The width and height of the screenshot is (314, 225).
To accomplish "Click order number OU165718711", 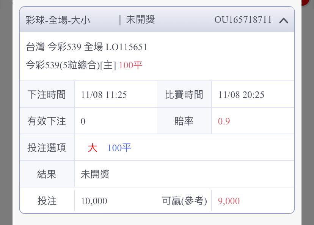I will click(x=243, y=20).
